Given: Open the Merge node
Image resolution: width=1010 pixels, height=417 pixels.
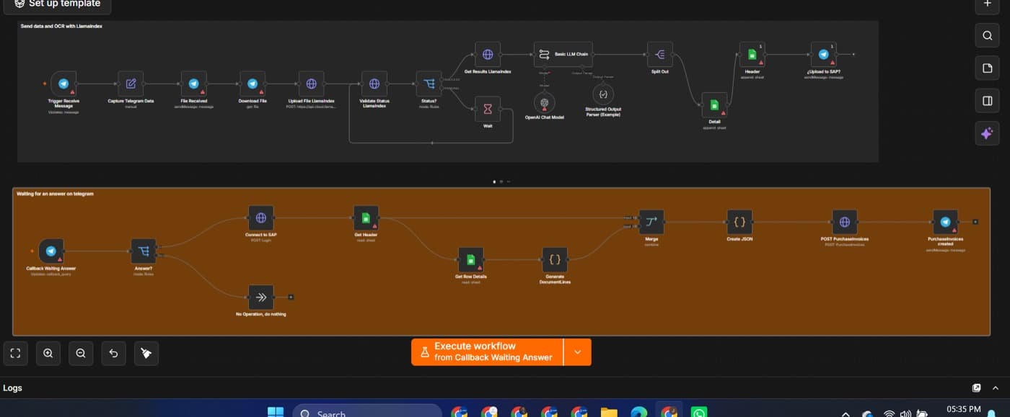Looking at the screenshot, I should (651, 222).
